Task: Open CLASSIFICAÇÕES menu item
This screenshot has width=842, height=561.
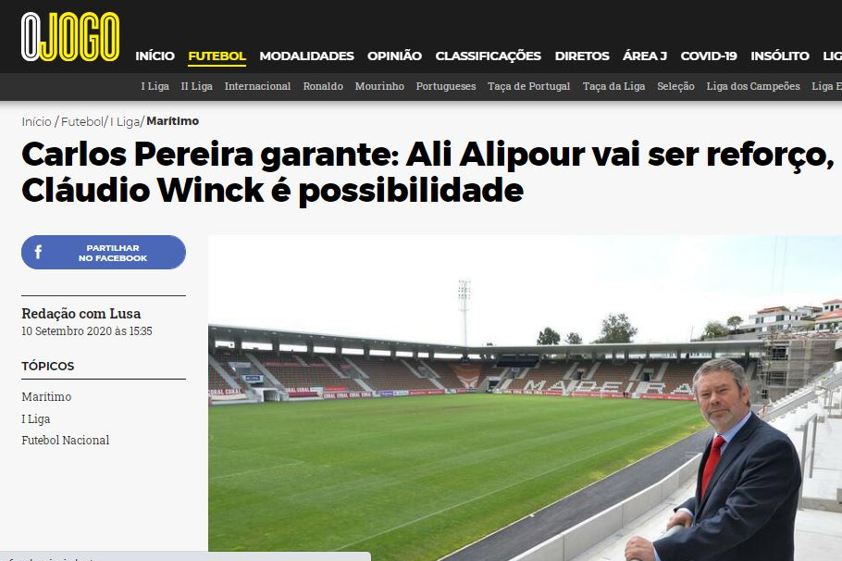Action: 489,56
